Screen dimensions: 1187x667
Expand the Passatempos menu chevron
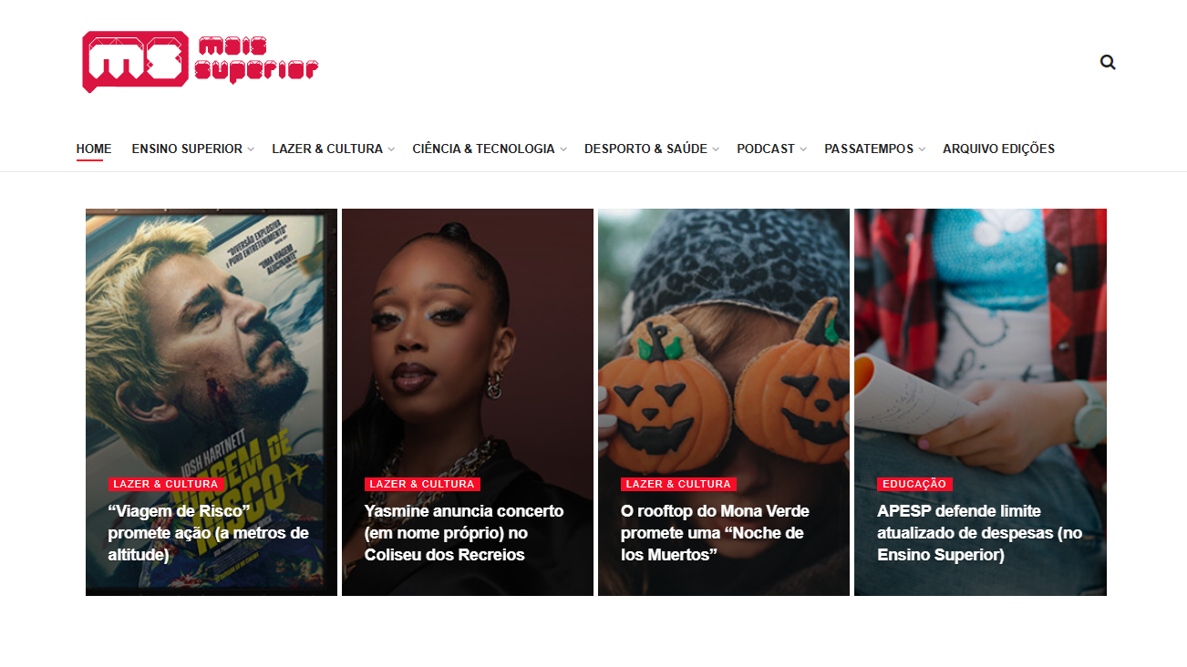click(x=922, y=149)
